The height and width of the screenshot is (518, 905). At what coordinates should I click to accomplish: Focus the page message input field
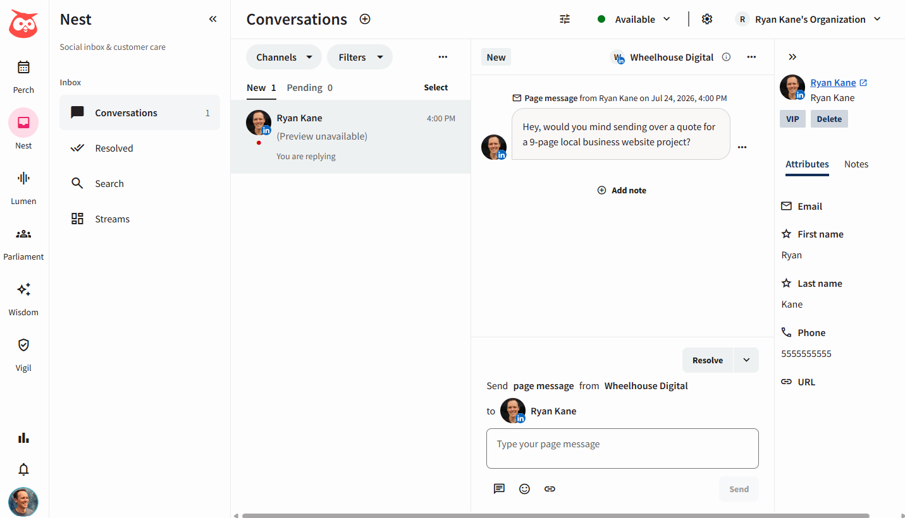[622, 449]
